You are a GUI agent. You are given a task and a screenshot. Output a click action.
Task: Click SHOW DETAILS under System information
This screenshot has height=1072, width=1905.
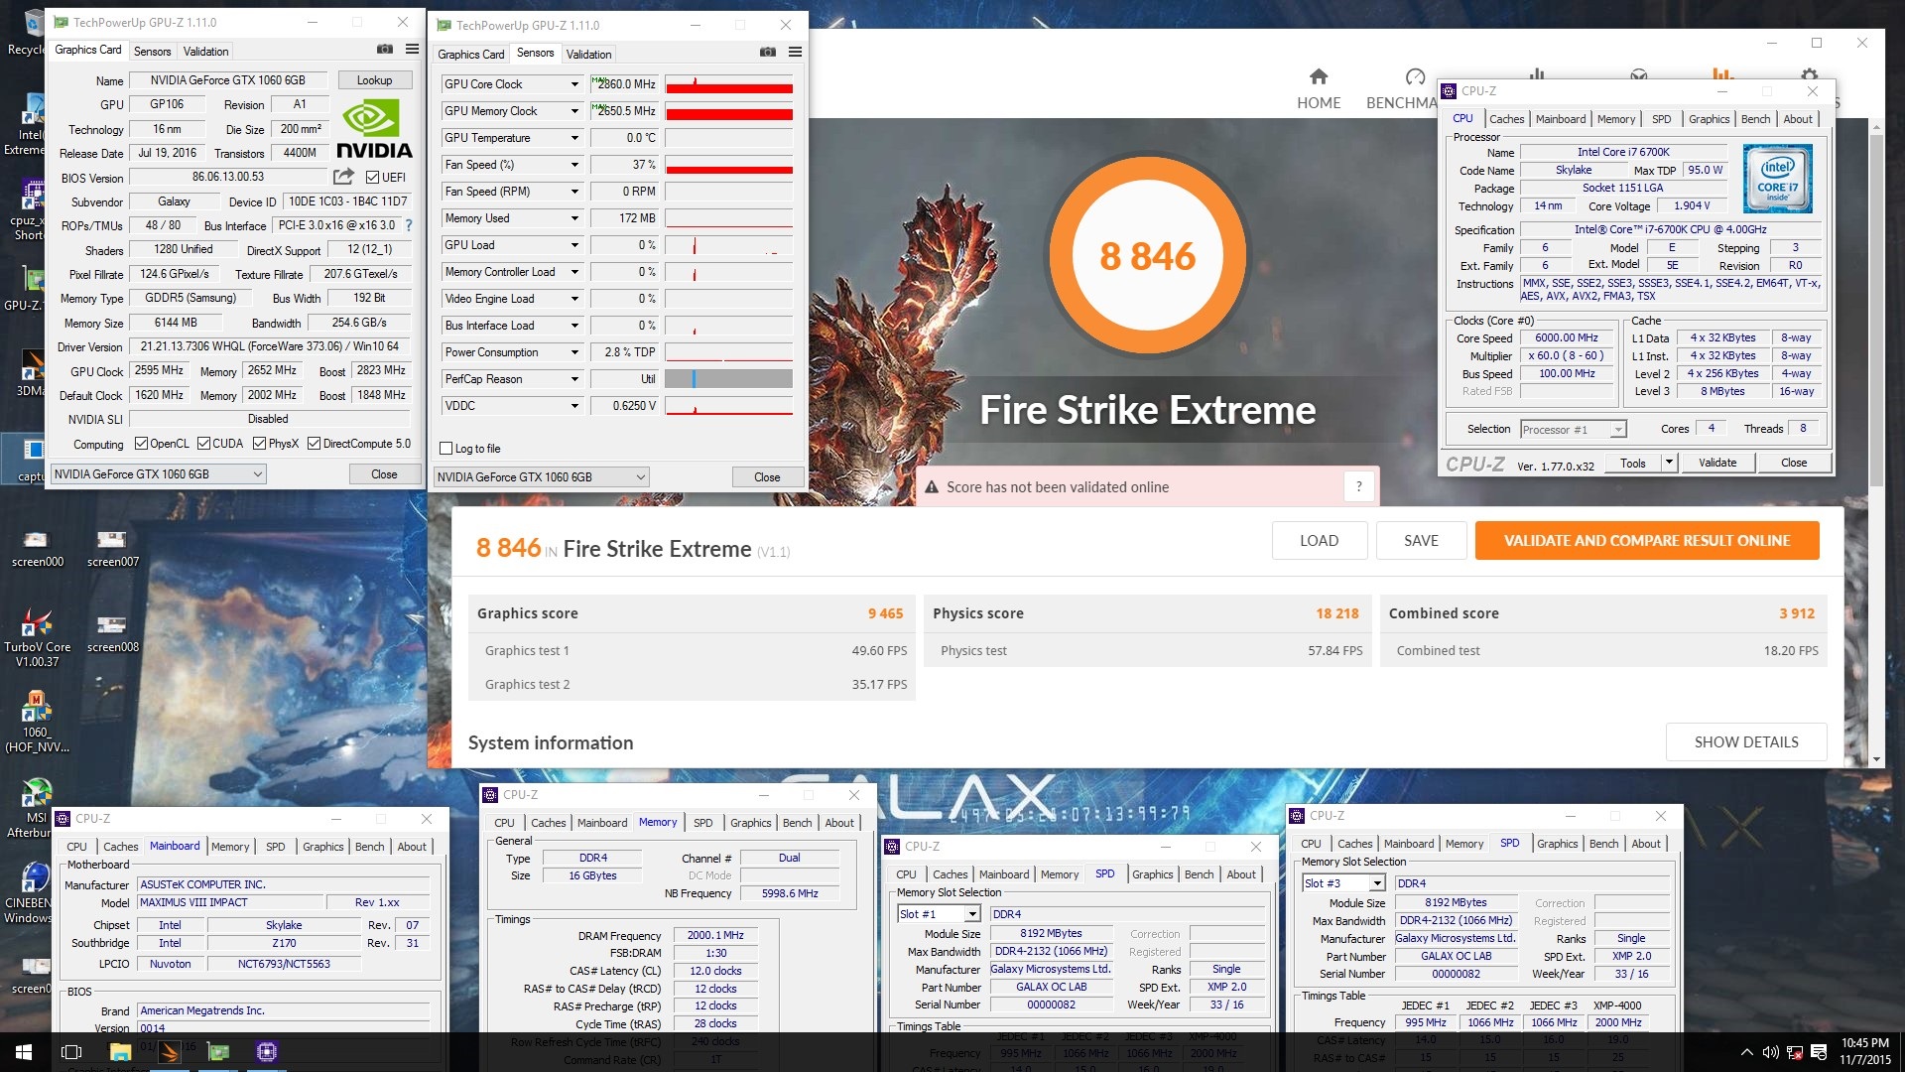1746,742
